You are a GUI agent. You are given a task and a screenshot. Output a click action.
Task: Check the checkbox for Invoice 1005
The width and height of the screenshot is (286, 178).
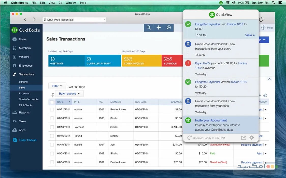(x=52, y=109)
